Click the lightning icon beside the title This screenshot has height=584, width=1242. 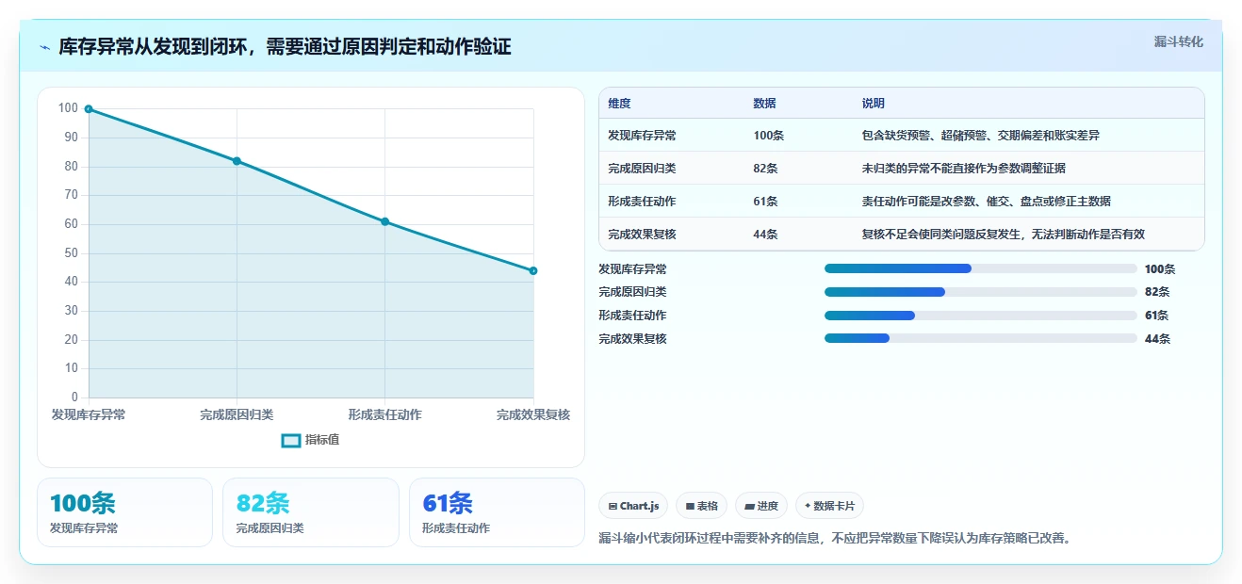tap(44, 47)
